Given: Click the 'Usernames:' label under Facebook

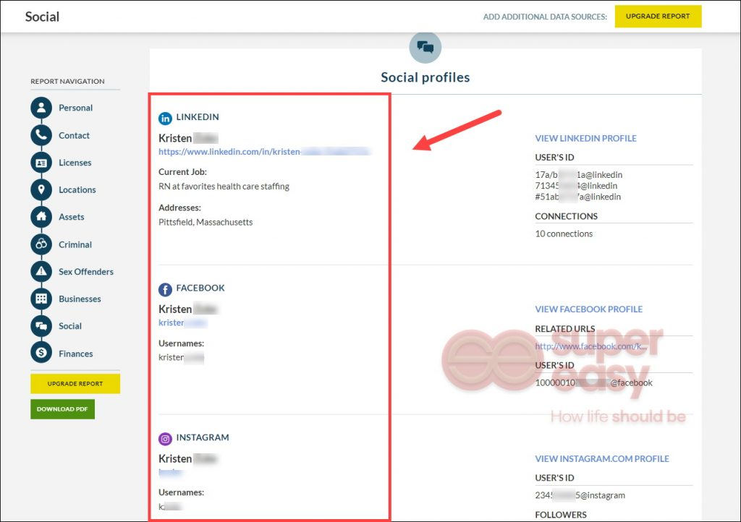Looking at the screenshot, I should [x=181, y=343].
